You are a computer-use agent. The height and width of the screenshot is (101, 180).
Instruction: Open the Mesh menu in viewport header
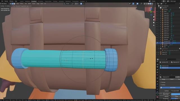pos(29,4)
